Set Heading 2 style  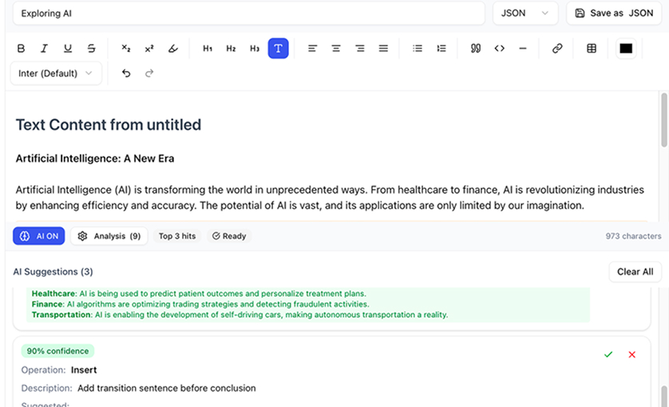(232, 49)
